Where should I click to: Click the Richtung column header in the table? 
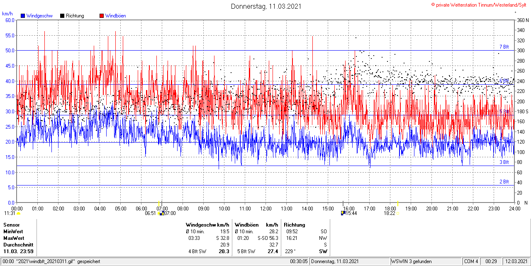click(x=295, y=225)
